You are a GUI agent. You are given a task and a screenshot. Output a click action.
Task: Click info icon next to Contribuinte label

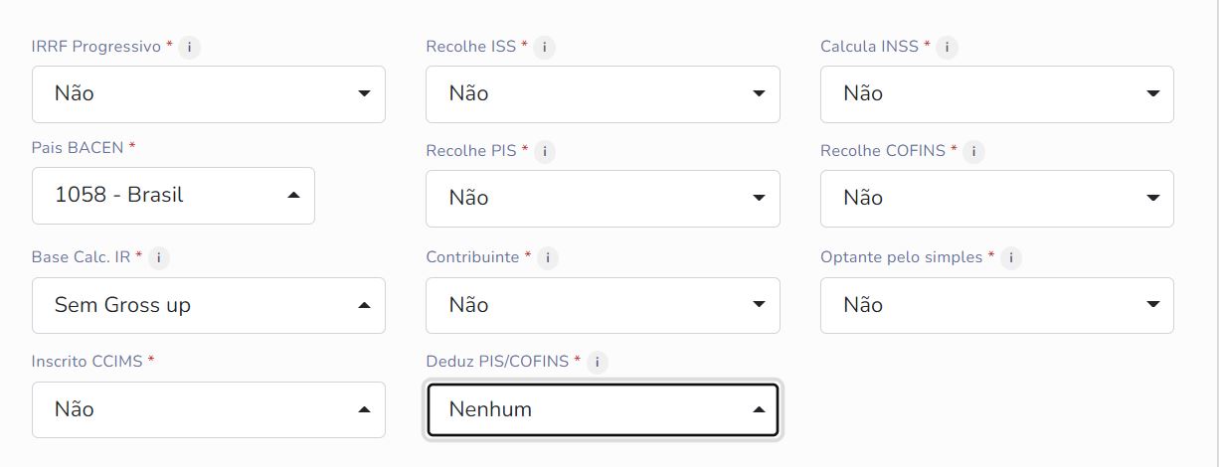point(547,257)
